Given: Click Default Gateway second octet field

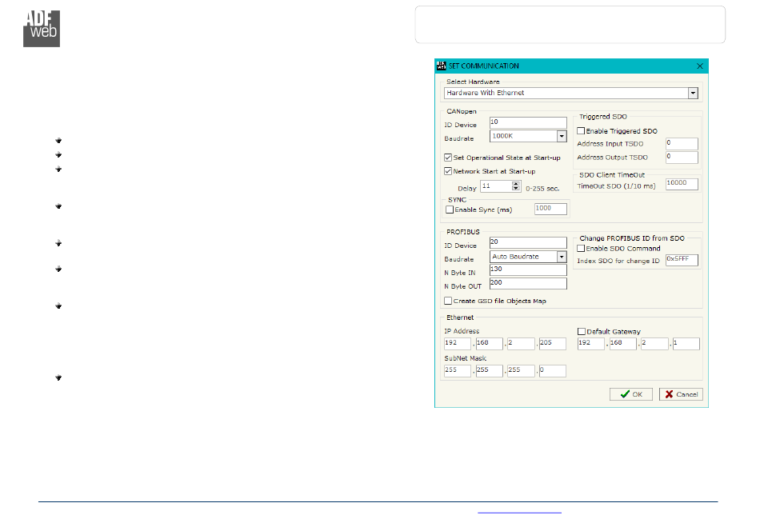Looking at the screenshot, I should (623, 343).
